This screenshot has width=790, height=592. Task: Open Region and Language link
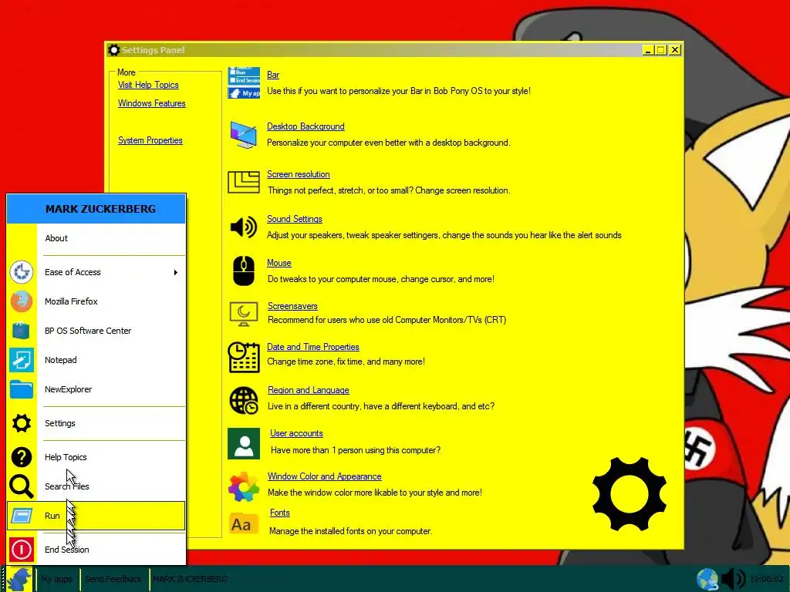pyautogui.click(x=309, y=390)
